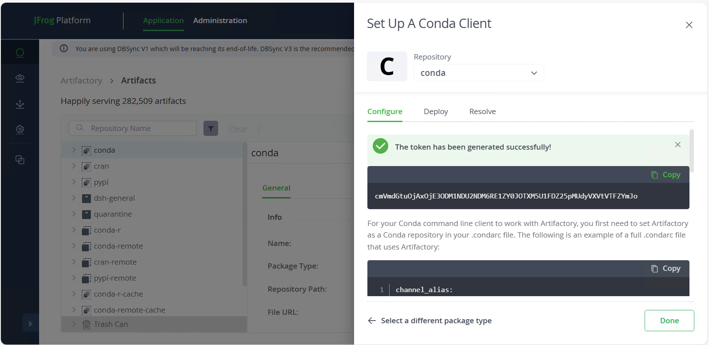Click the panel's vertical scrollbar
The width and height of the screenshot is (709, 345).
[x=691, y=151]
